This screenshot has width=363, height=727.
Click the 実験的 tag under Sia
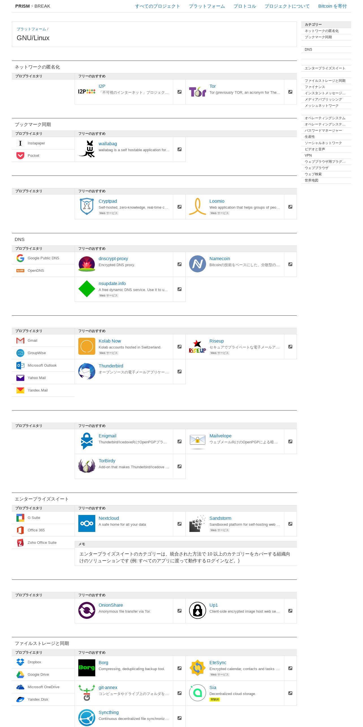(x=215, y=700)
